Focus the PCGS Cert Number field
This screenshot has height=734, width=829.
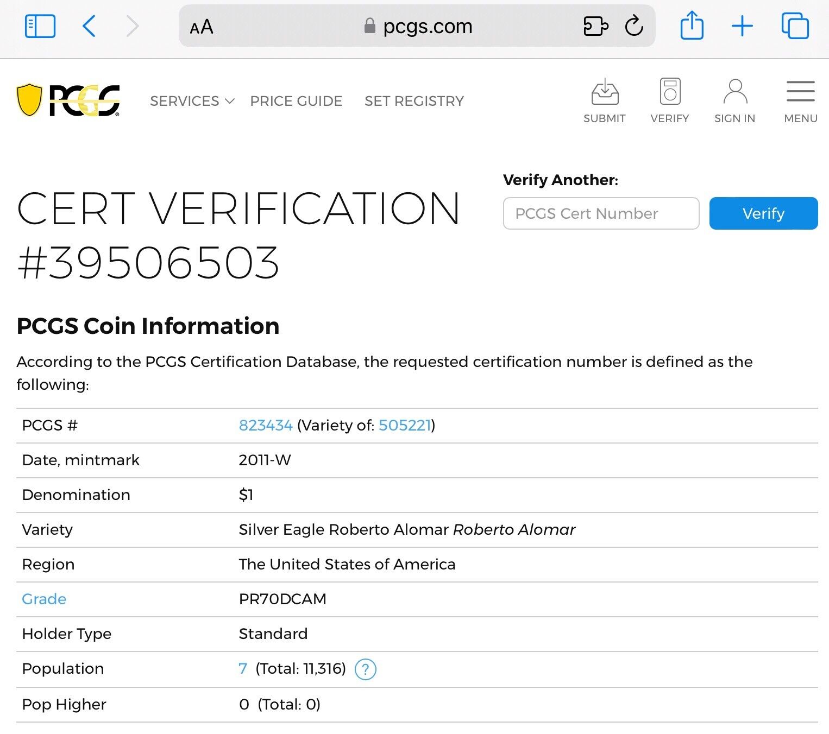point(601,213)
